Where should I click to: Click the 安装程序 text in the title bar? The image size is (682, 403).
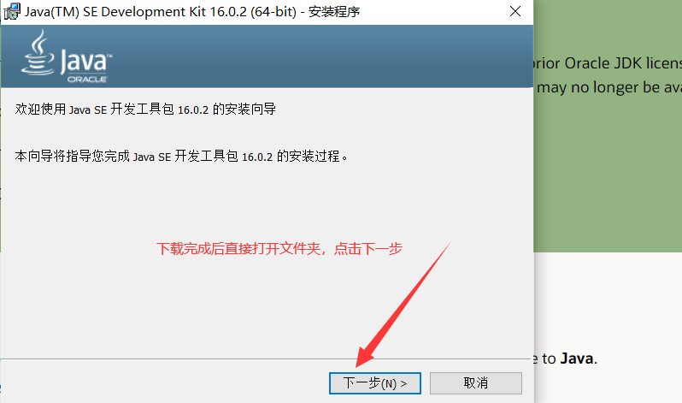[334, 12]
